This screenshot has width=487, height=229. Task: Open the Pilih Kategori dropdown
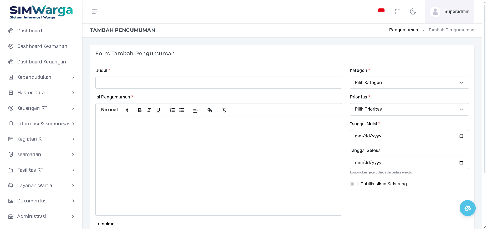coord(409,83)
